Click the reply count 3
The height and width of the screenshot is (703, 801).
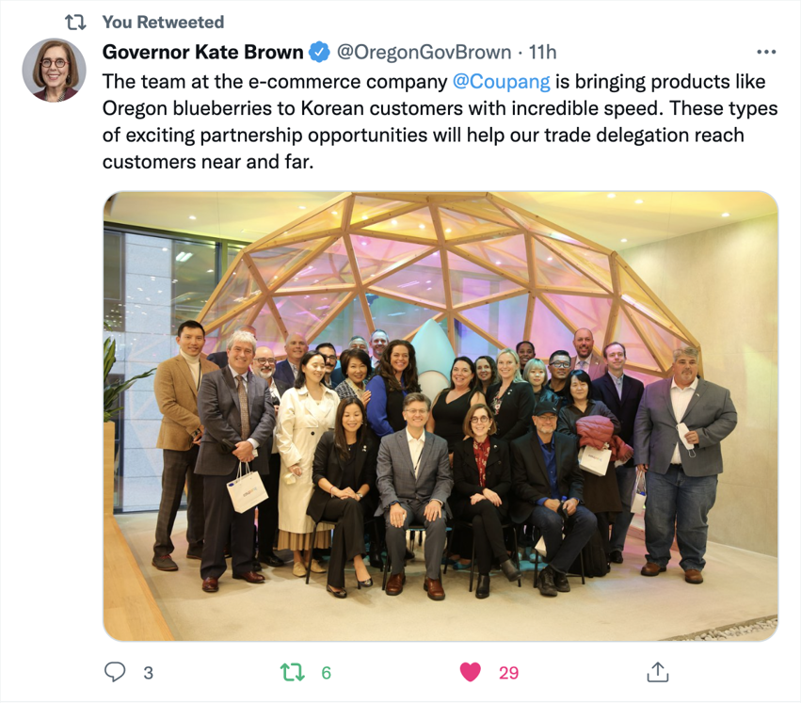click(x=148, y=673)
